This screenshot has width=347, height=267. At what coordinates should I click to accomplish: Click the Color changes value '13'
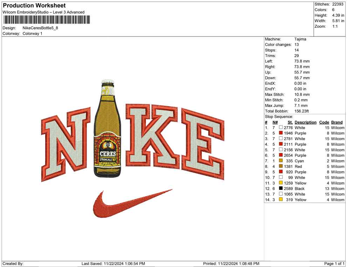[296, 45]
